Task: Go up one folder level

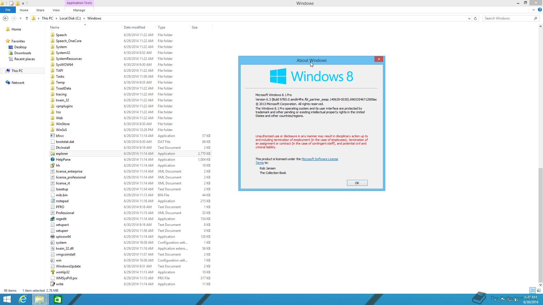Action: [x=27, y=18]
